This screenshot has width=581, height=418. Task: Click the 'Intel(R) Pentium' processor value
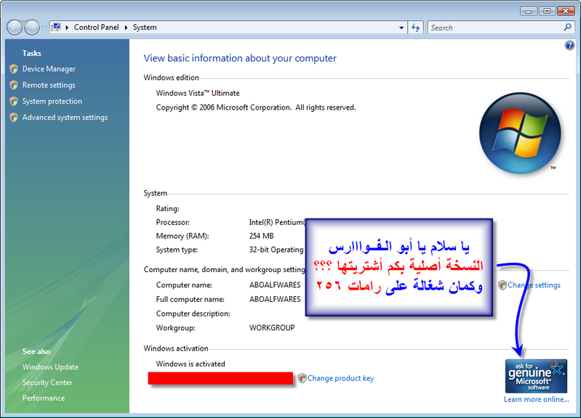pyautogui.click(x=277, y=222)
